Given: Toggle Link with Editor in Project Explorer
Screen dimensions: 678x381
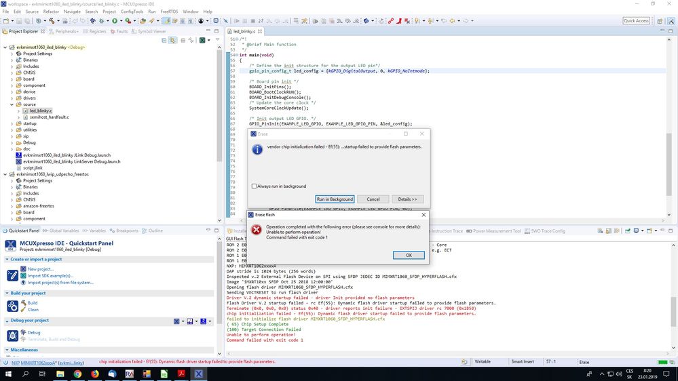Looking at the screenshot, I should click(172, 40).
